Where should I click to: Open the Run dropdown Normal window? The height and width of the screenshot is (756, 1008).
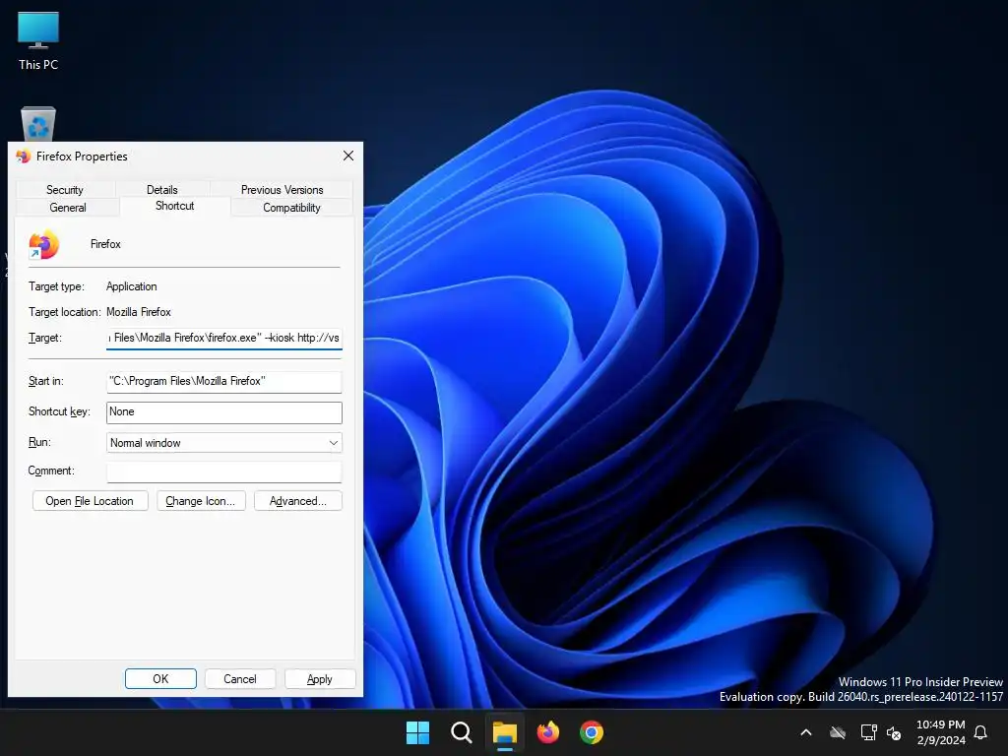click(223, 443)
